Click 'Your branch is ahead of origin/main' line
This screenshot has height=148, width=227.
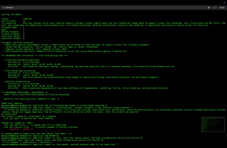29,116
